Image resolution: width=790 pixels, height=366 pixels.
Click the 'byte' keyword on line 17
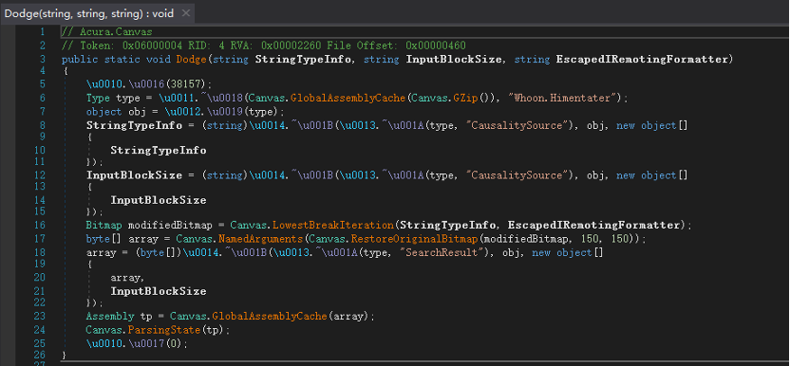pyautogui.click(x=98, y=238)
